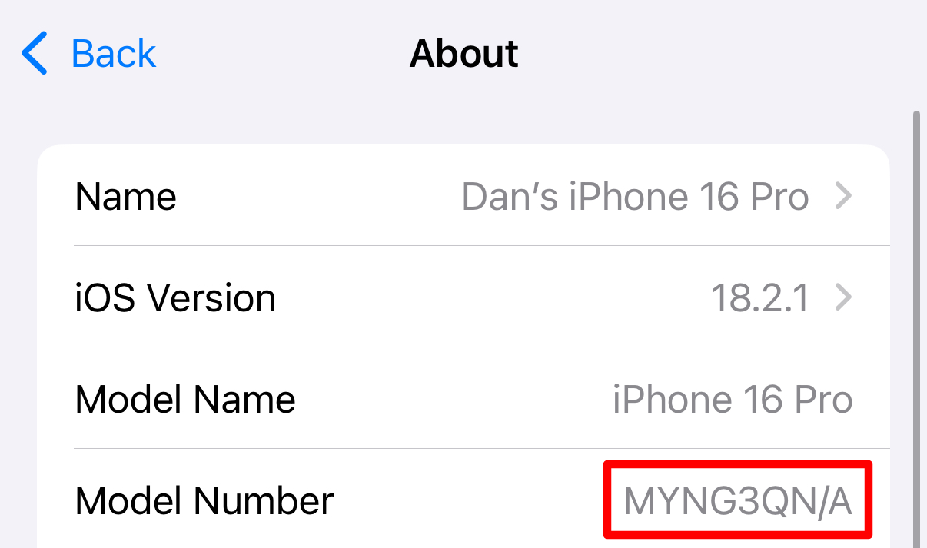Tap the word Dan's in the Name value

510,198
